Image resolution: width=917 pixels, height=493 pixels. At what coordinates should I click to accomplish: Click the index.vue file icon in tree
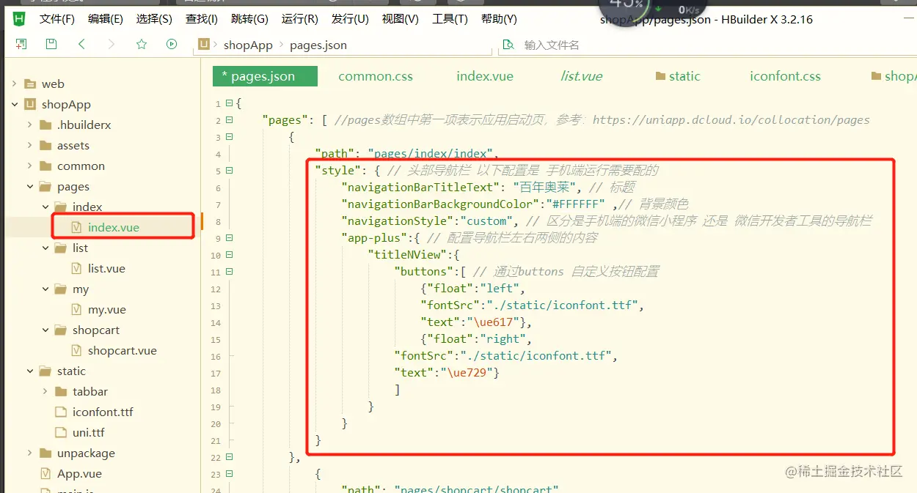[76, 227]
